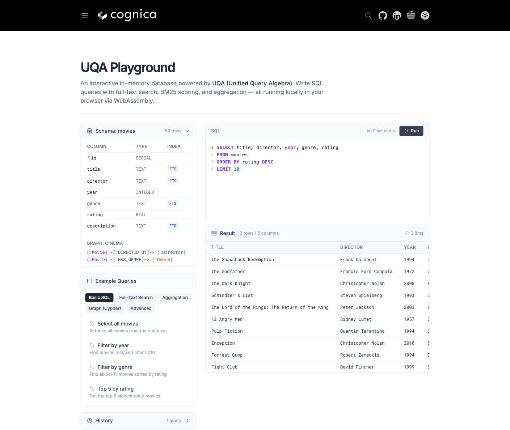Click the table icon beside Result

point(214,233)
